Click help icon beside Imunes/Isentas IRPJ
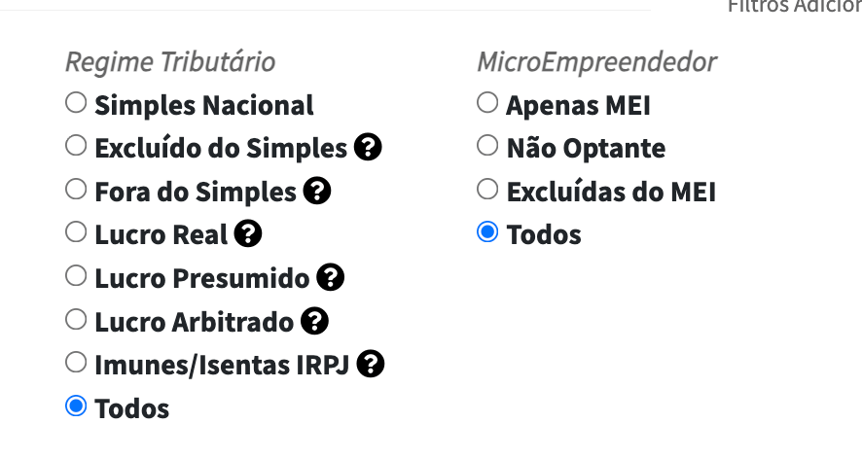The image size is (862, 459). [371, 365]
